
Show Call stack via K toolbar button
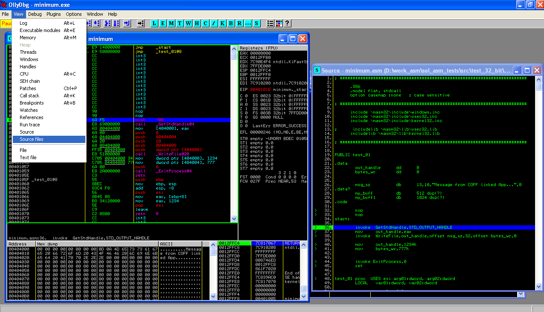[x=222, y=23]
